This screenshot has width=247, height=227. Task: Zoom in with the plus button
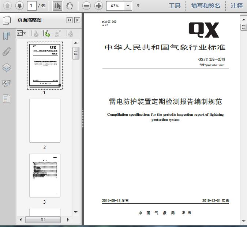[x=98, y=6]
